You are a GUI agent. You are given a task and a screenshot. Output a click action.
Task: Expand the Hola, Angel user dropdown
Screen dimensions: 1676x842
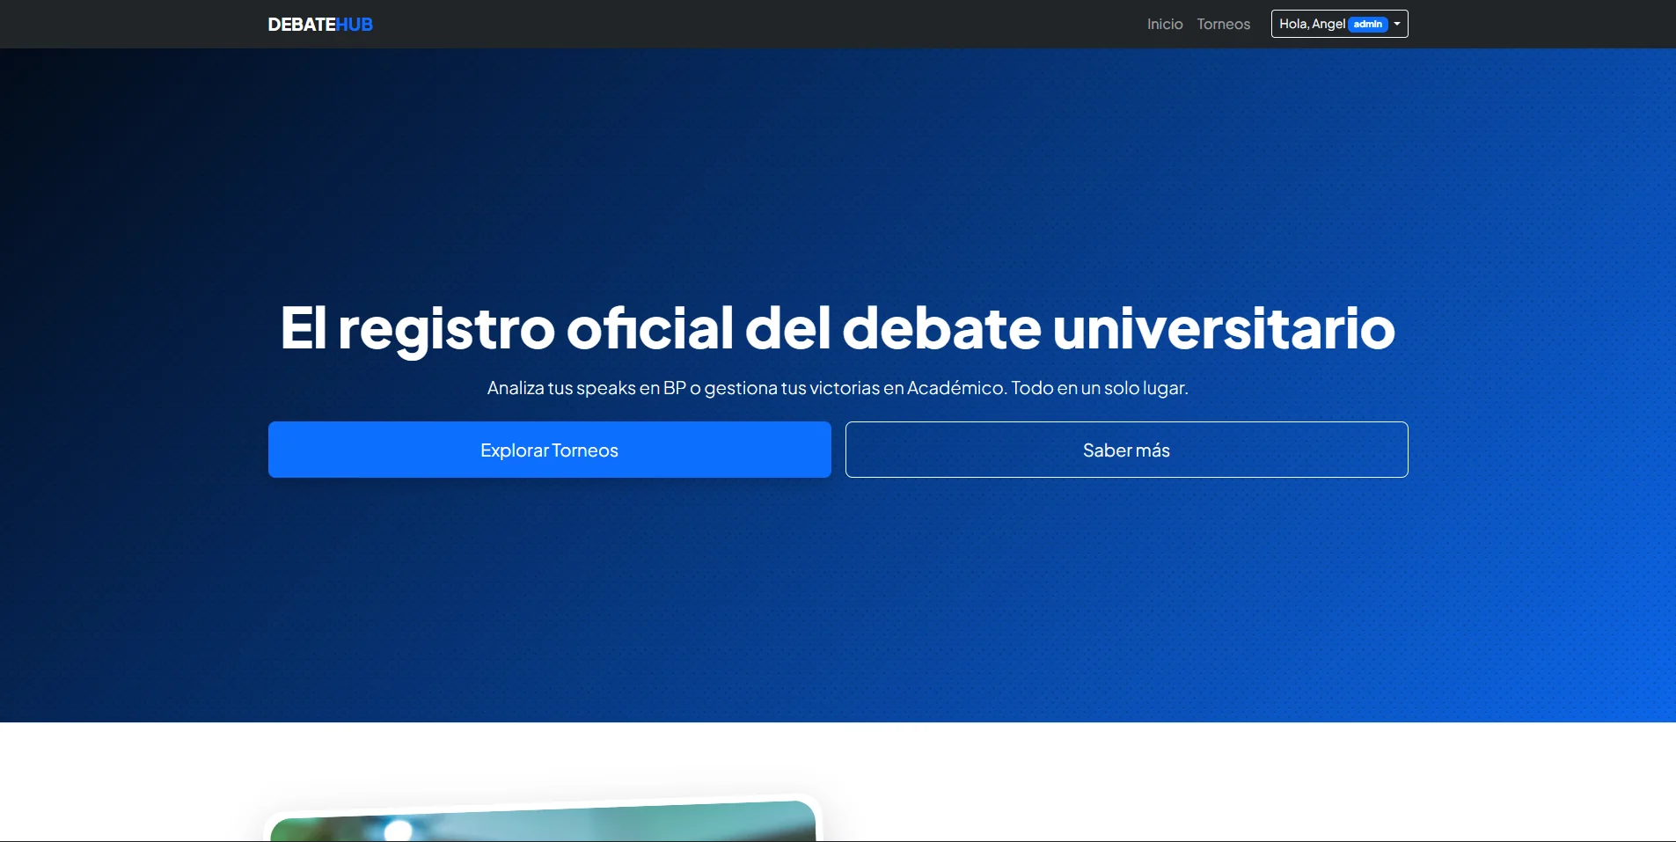click(x=1339, y=24)
